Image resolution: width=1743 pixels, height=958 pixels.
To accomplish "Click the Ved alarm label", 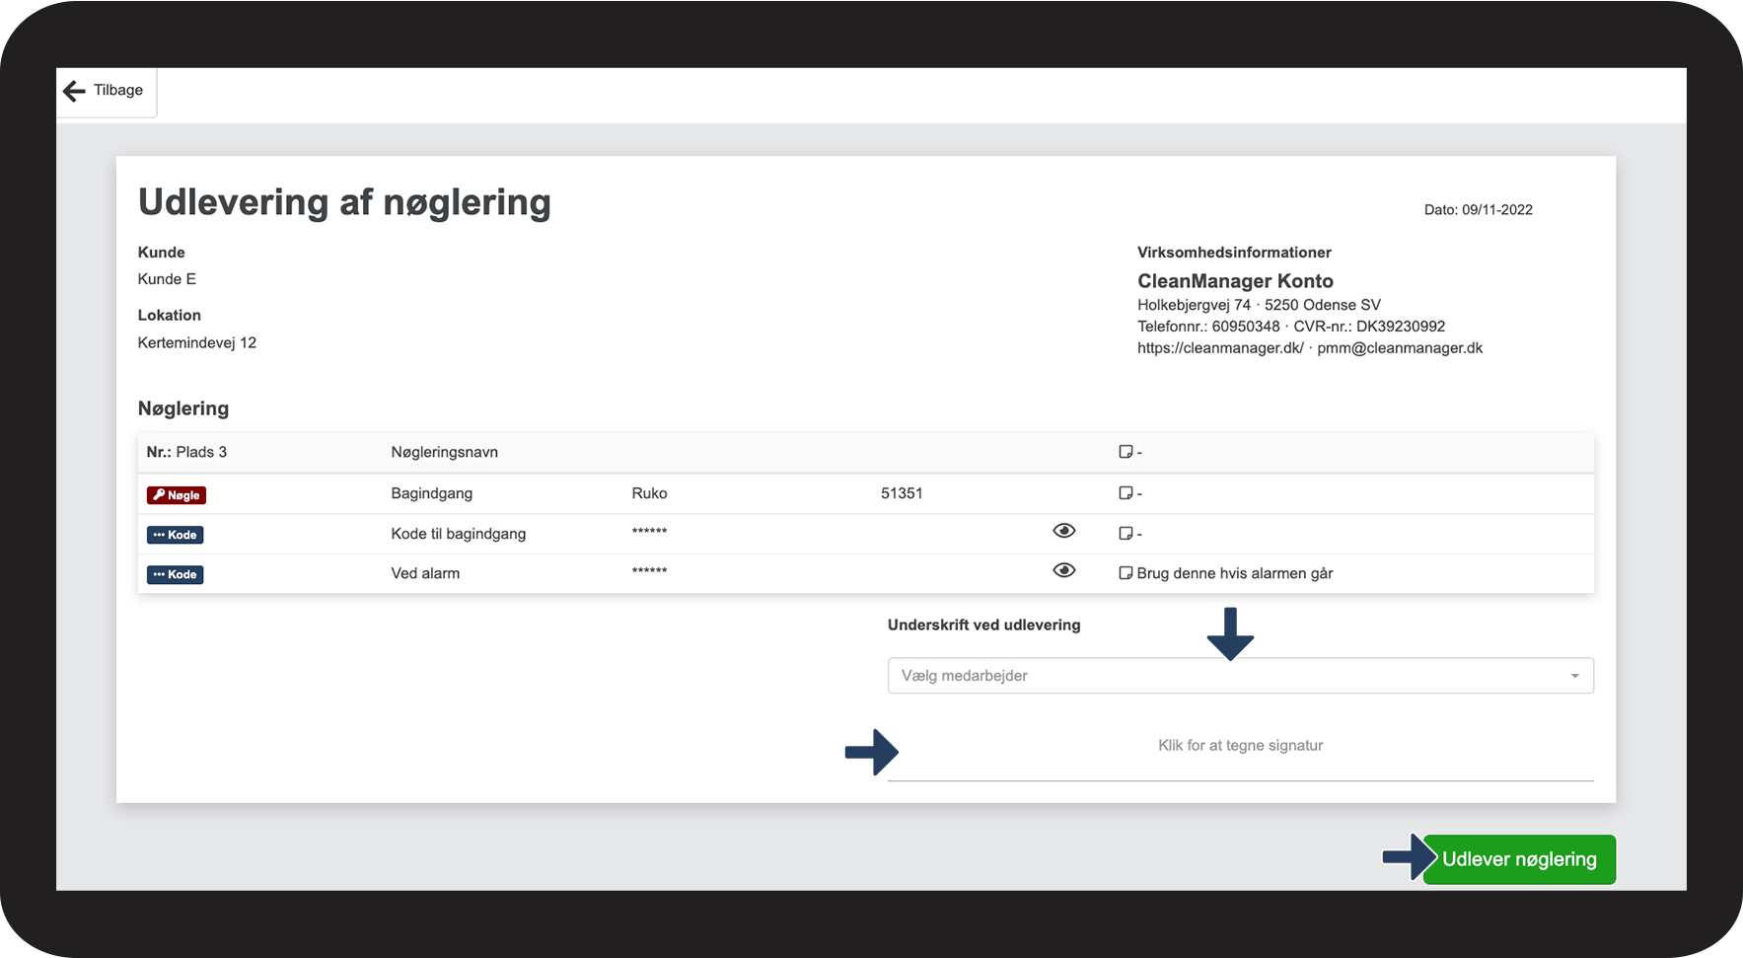I will point(425,573).
